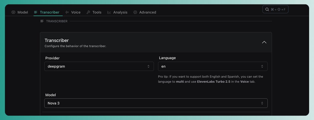Screen dimensions: 314x120
Task: Open the Provider dropdown showing deepgram
Action: 99,66
